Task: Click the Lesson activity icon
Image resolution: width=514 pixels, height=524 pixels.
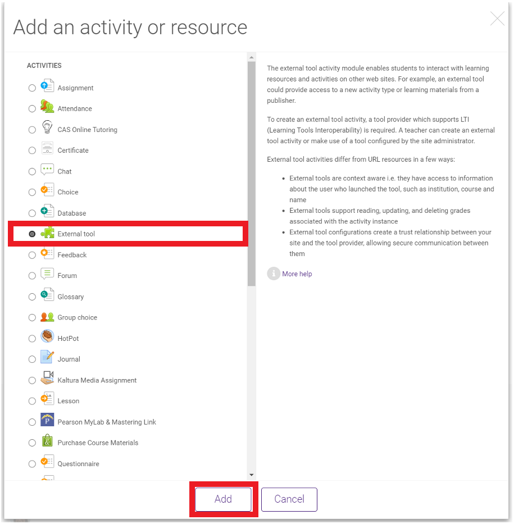Action: (47, 399)
